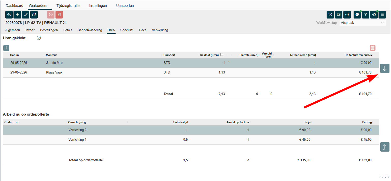Switch to the Bestellingen tab

point(49,30)
